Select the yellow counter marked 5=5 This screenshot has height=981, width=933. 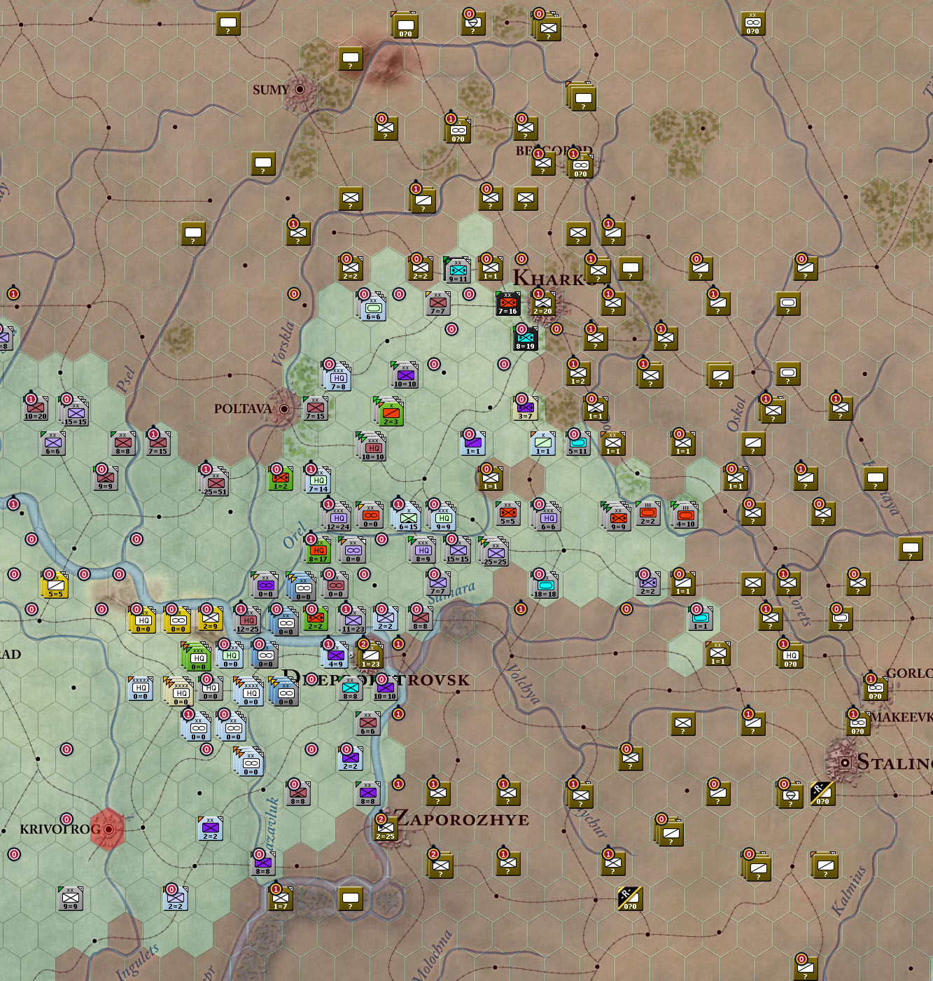click(x=55, y=585)
